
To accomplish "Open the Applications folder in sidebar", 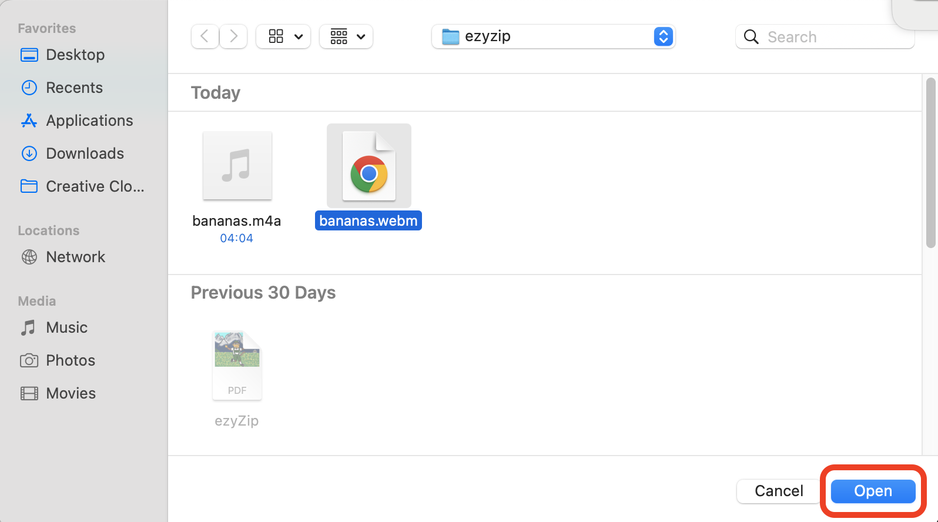I will 89,121.
